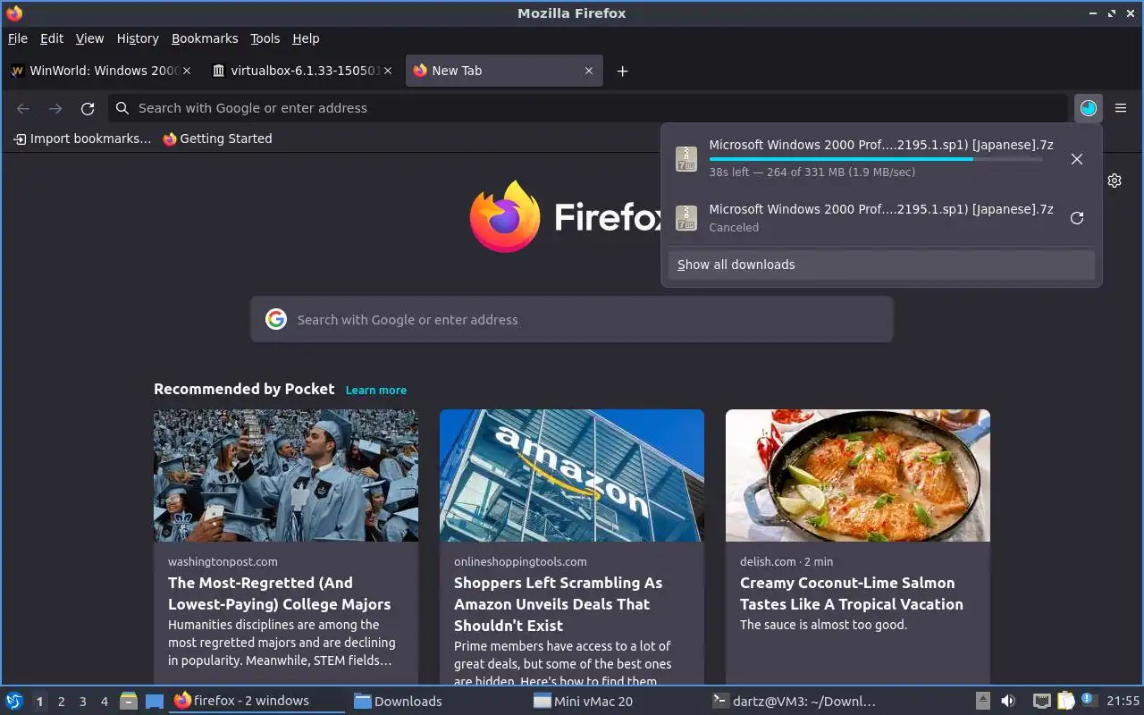Image resolution: width=1144 pixels, height=715 pixels.
Task: Open the Amazon deals shoppers article
Action: [558, 604]
